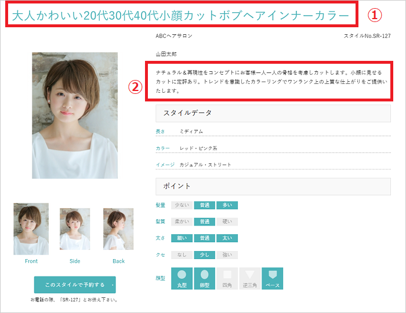
Task: Click the 長さ label
Action: click(160, 132)
